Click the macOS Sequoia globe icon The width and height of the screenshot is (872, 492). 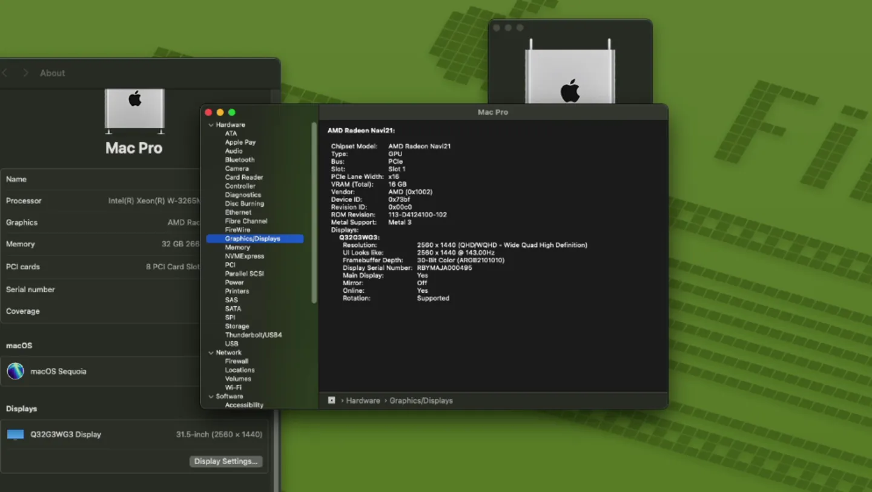pyautogui.click(x=15, y=371)
